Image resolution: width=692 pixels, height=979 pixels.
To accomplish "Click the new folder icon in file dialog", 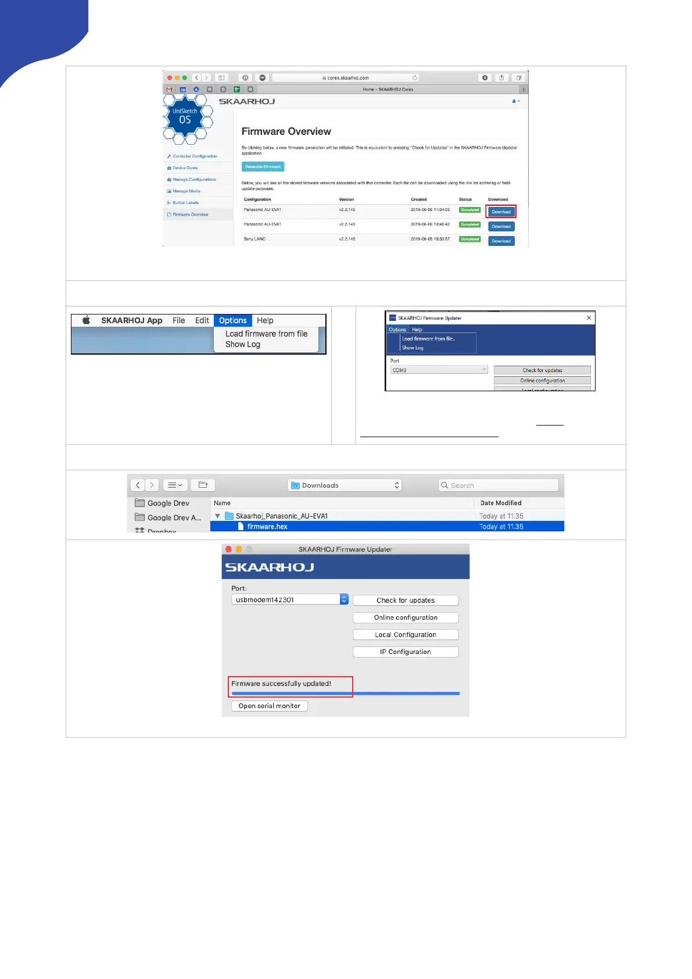I will click(x=203, y=485).
